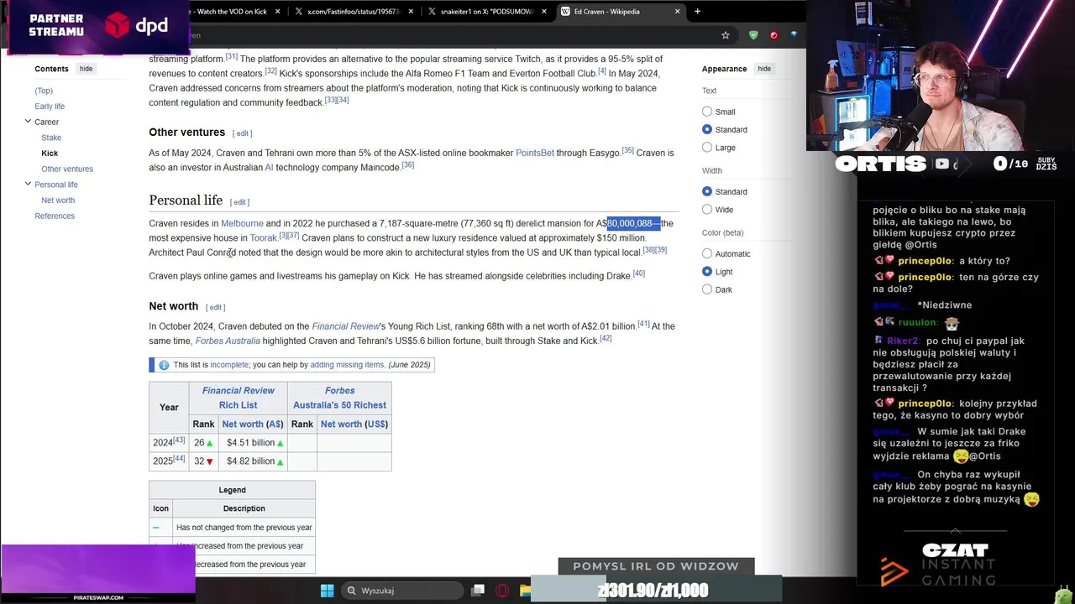Open the Melbourne link
Image resolution: width=1075 pixels, height=604 pixels.
242,223
